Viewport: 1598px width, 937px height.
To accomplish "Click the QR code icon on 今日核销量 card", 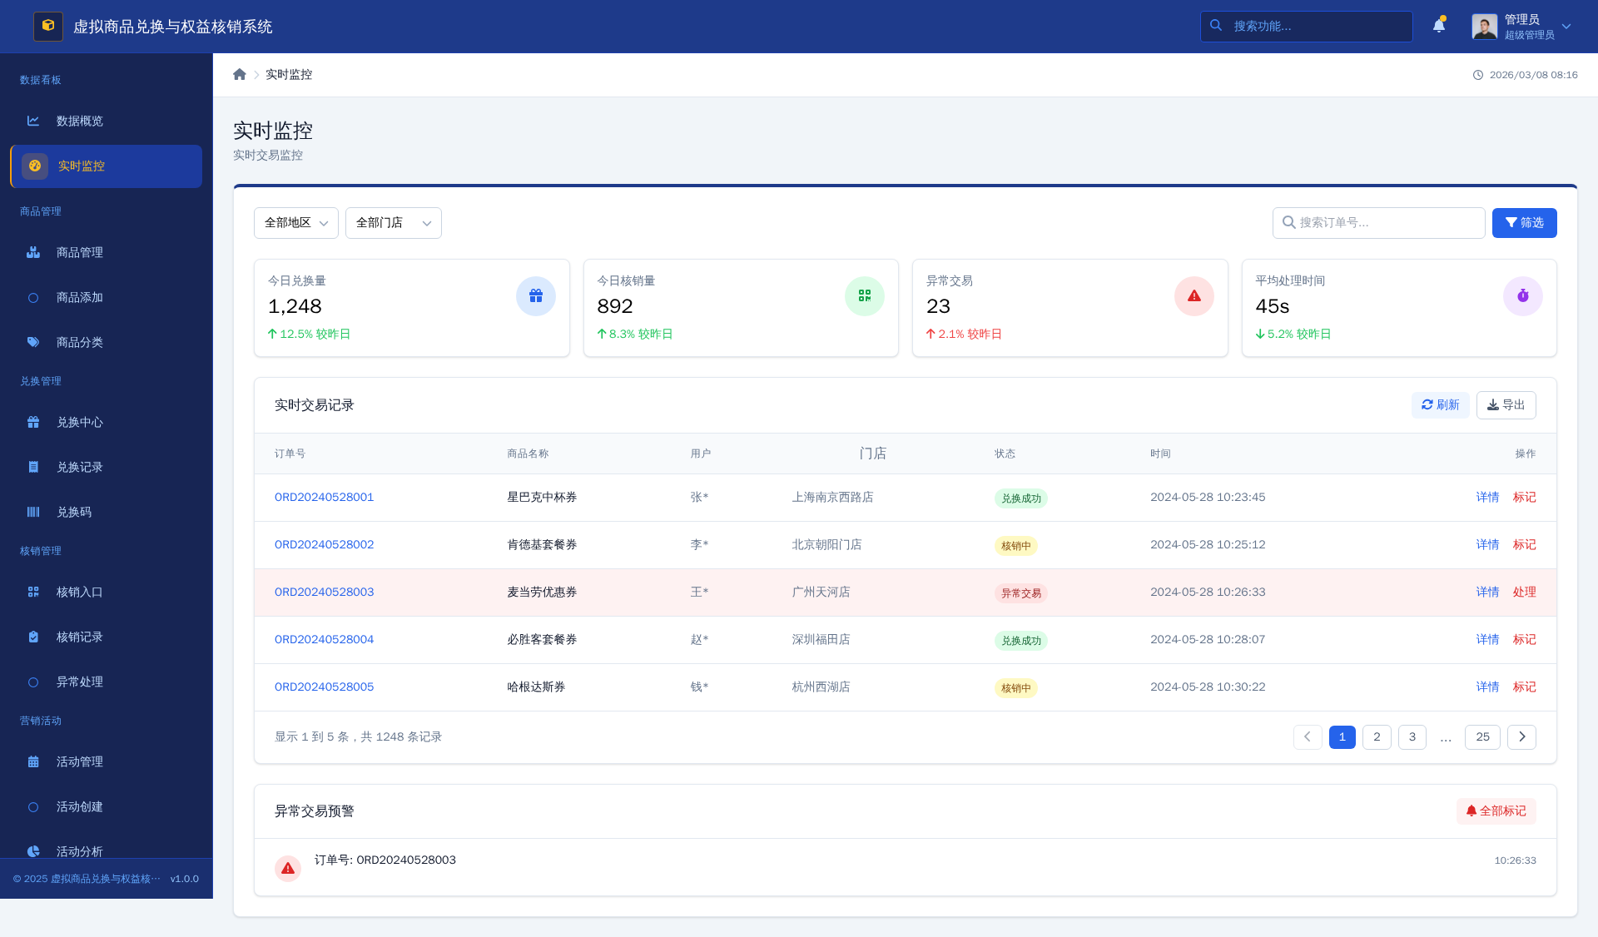I will pyautogui.click(x=864, y=296).
